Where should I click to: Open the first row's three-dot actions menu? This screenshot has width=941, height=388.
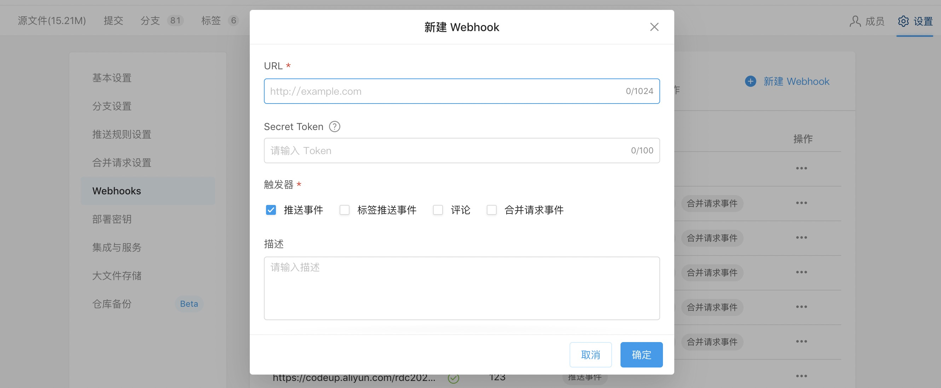(x=801, y=168)
